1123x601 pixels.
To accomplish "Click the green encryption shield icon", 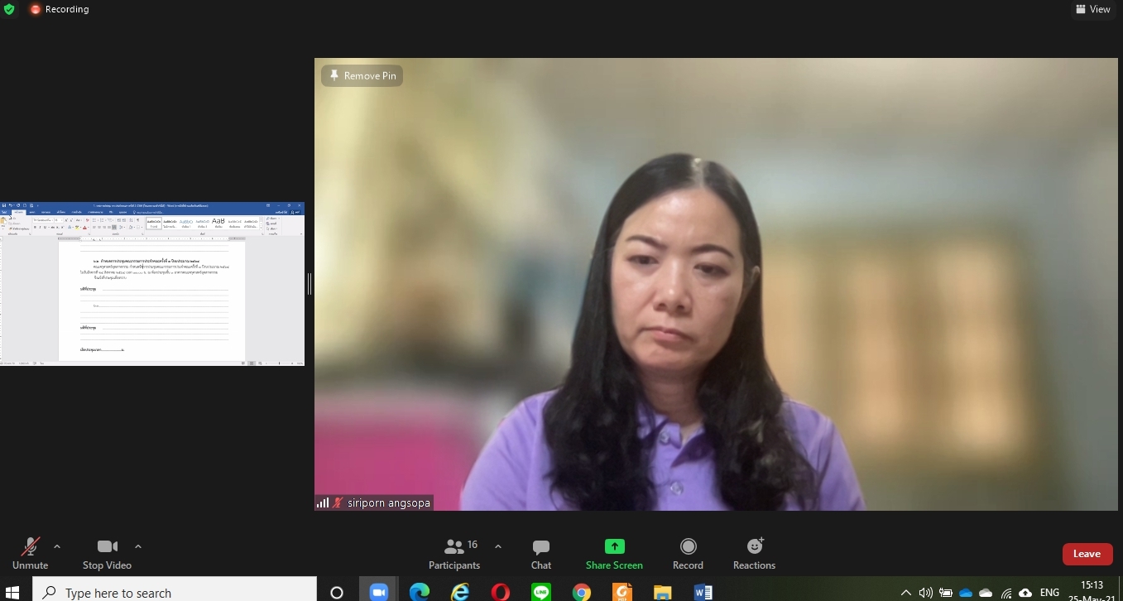I will pyautogui.click(x=9, y=9).
